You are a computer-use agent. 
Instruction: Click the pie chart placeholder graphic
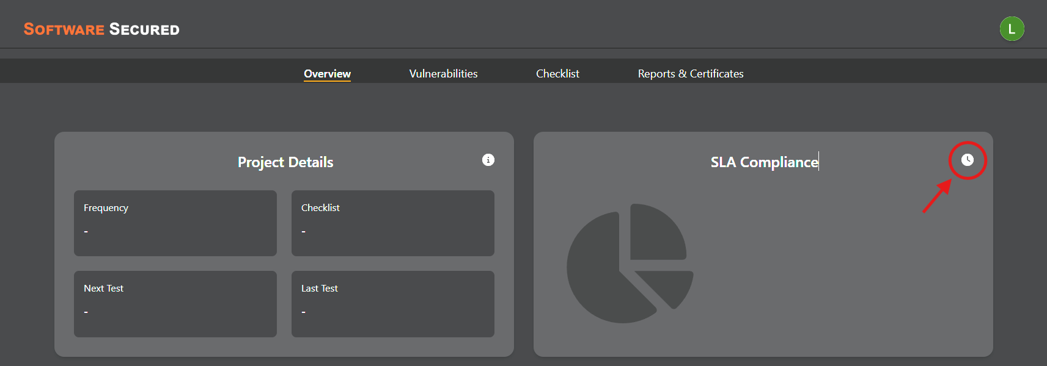tap(630, 264)
